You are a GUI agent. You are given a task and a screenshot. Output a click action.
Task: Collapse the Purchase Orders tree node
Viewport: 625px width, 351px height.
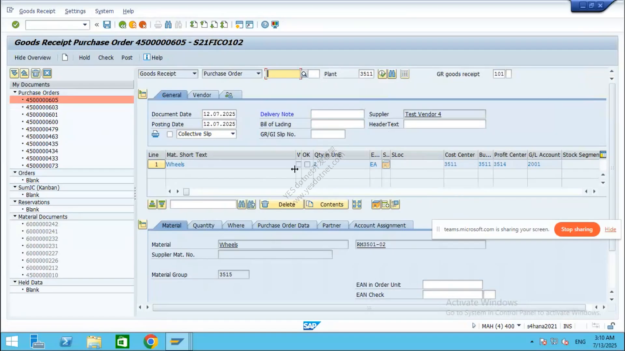click(x=15, y=92)
